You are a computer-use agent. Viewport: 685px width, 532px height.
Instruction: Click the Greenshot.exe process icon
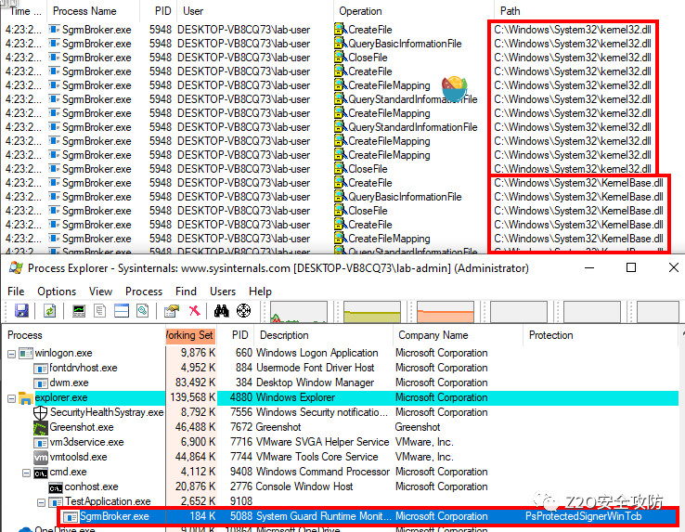pos(41,427)
